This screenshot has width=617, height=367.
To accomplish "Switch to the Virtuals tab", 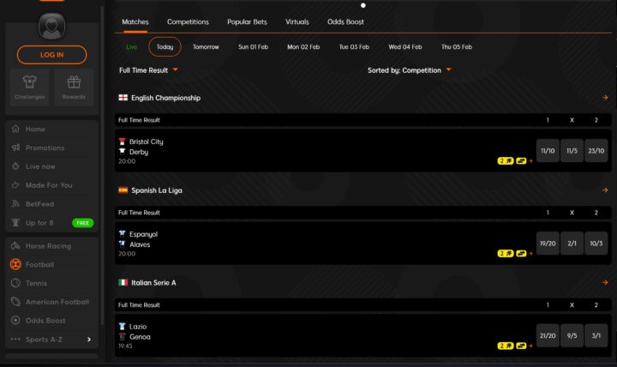I will [297, 22].
